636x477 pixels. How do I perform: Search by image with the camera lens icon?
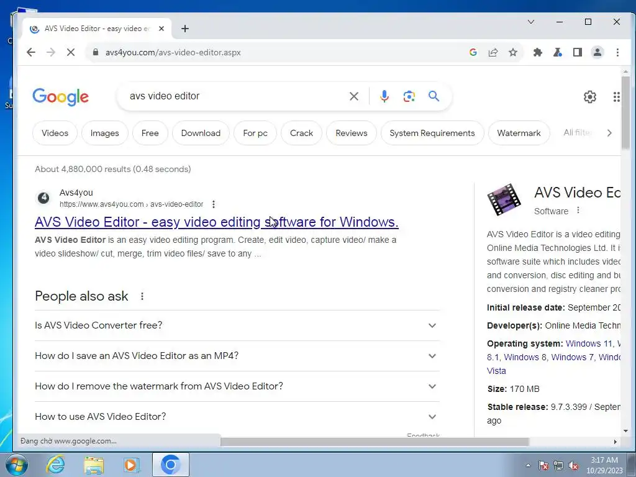pos(409,96)
